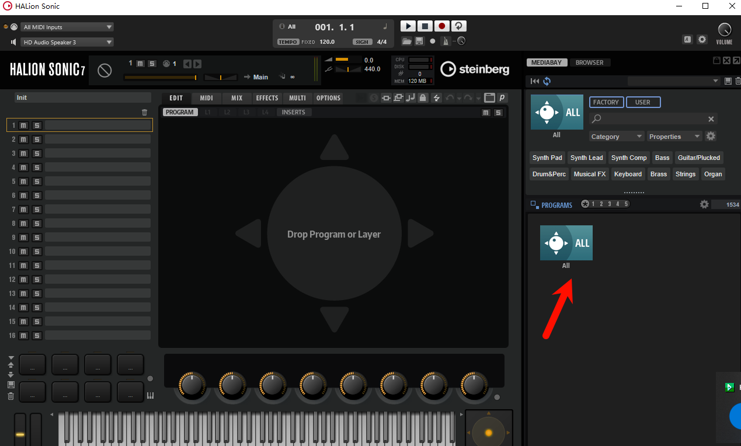The image size is (741, 446).
Task: Click the metronome/quantize note icon in the toolbar
Action: click(410, 97)
